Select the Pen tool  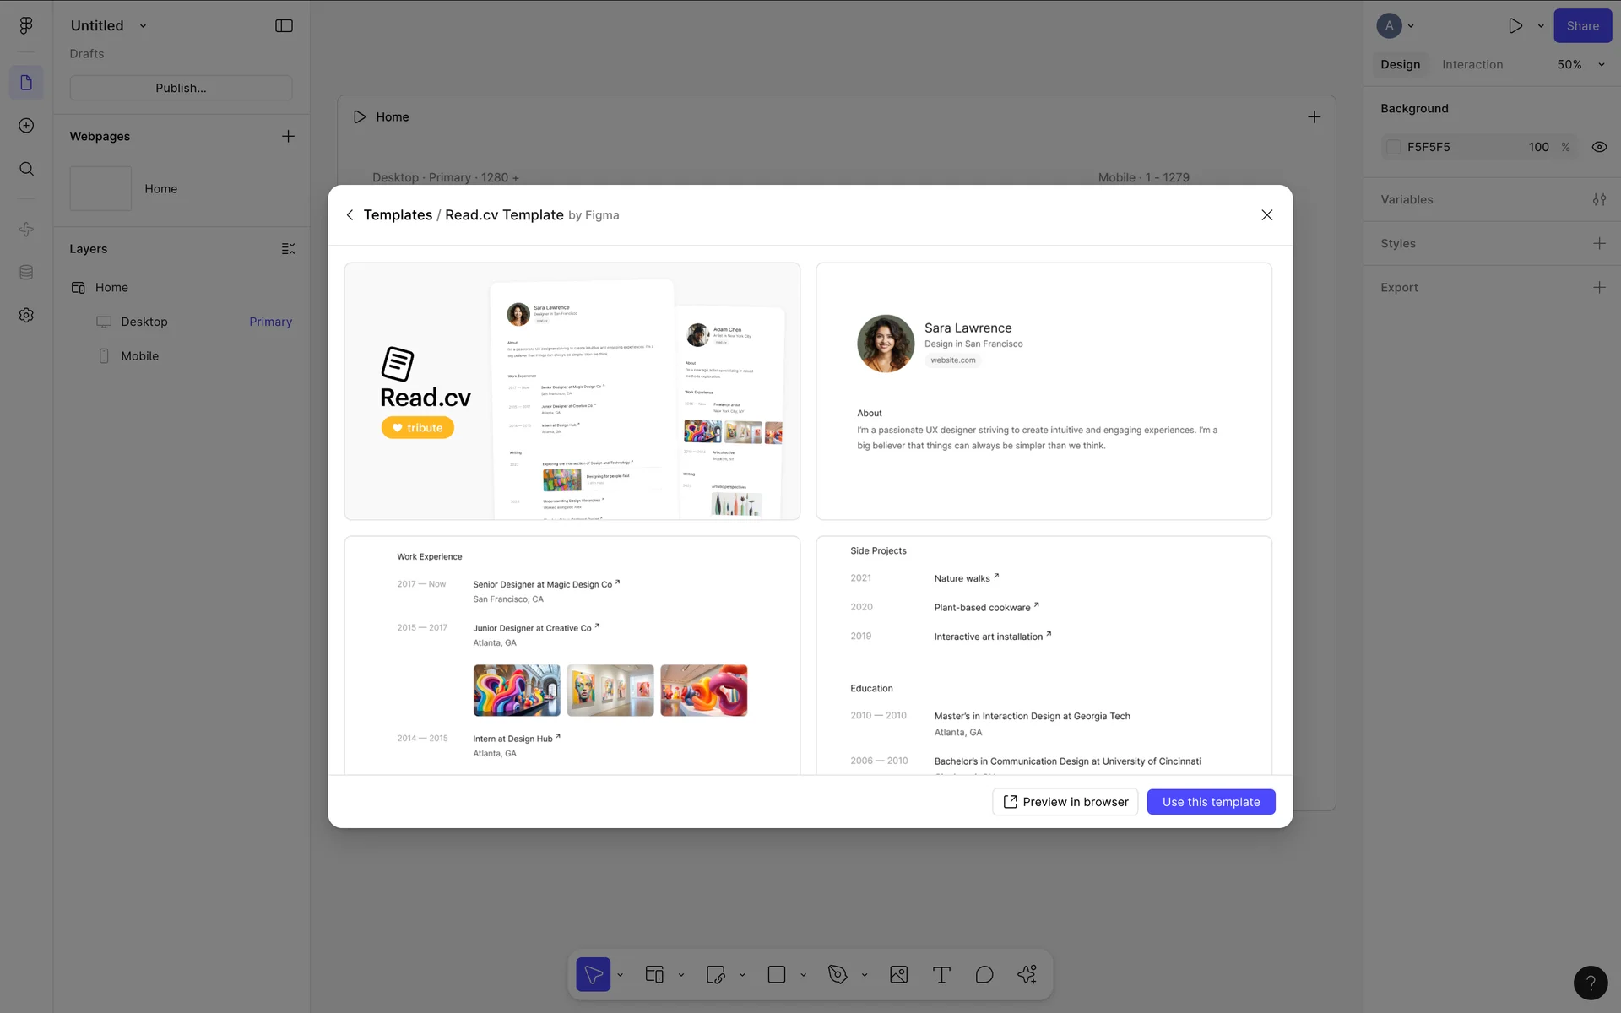[838, 975]
